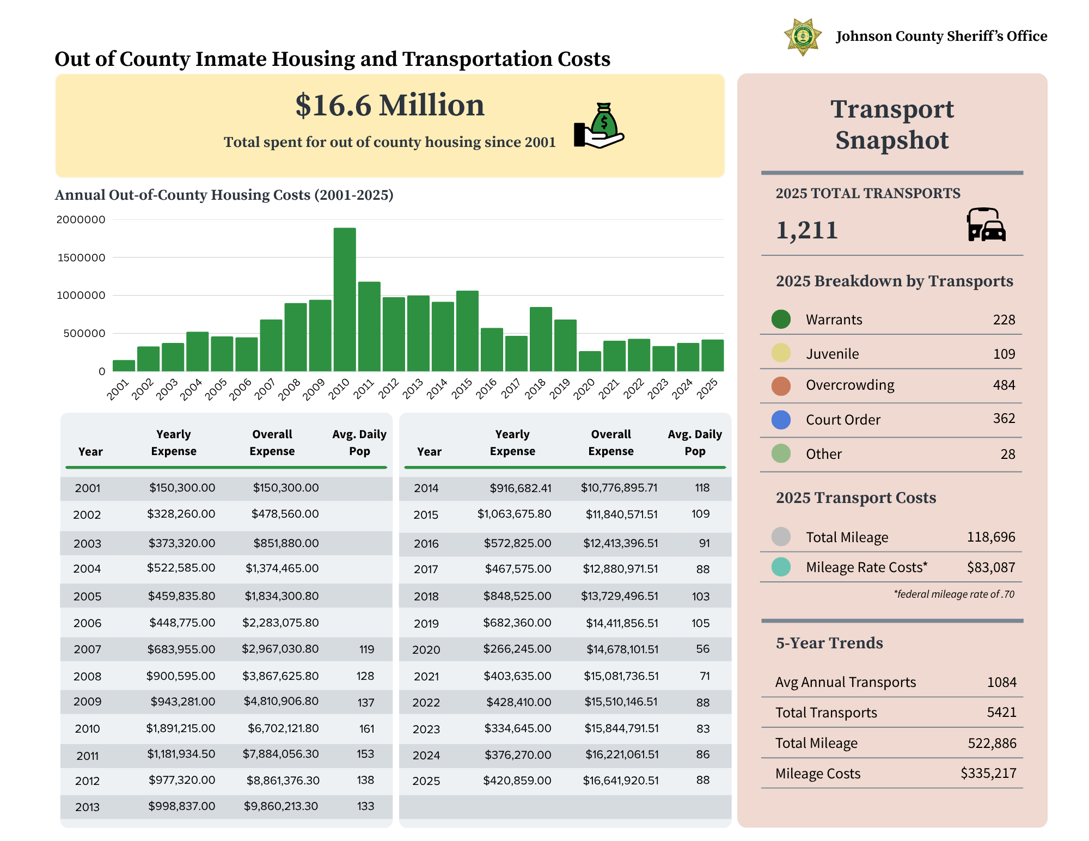Image resolution: width=1089 pixels, height=841 pixels.
Task: Click the 2020 avg daily pop 56
Action: (703, 649)
